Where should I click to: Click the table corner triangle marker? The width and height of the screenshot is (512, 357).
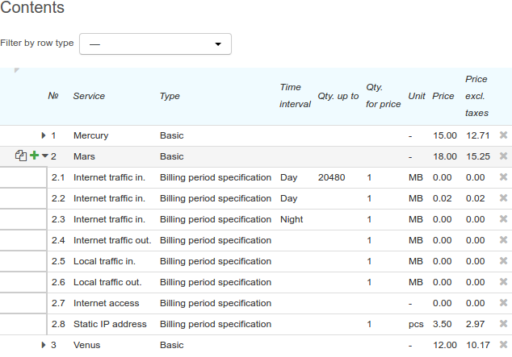click(x=17, y=70)
